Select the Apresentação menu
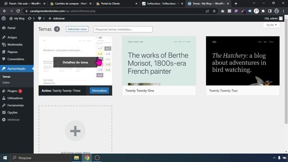 (17, 68)
